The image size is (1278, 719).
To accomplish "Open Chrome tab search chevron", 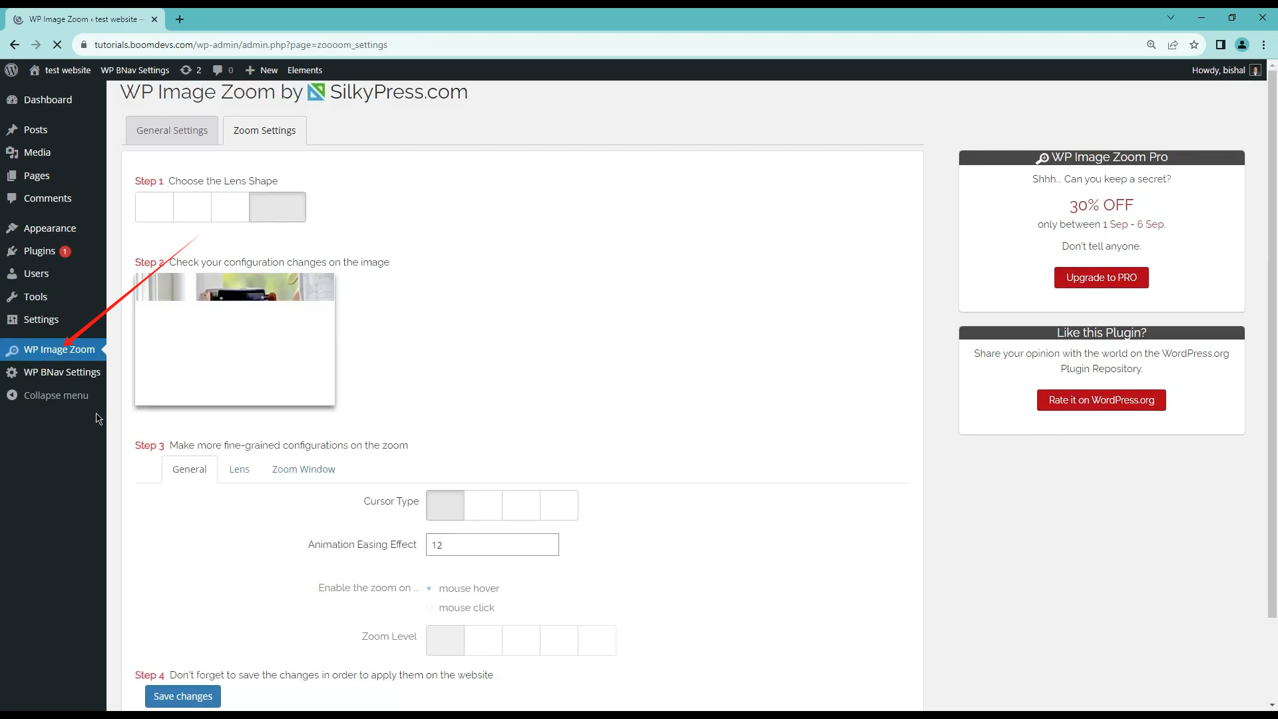I will click(1171, 18).
